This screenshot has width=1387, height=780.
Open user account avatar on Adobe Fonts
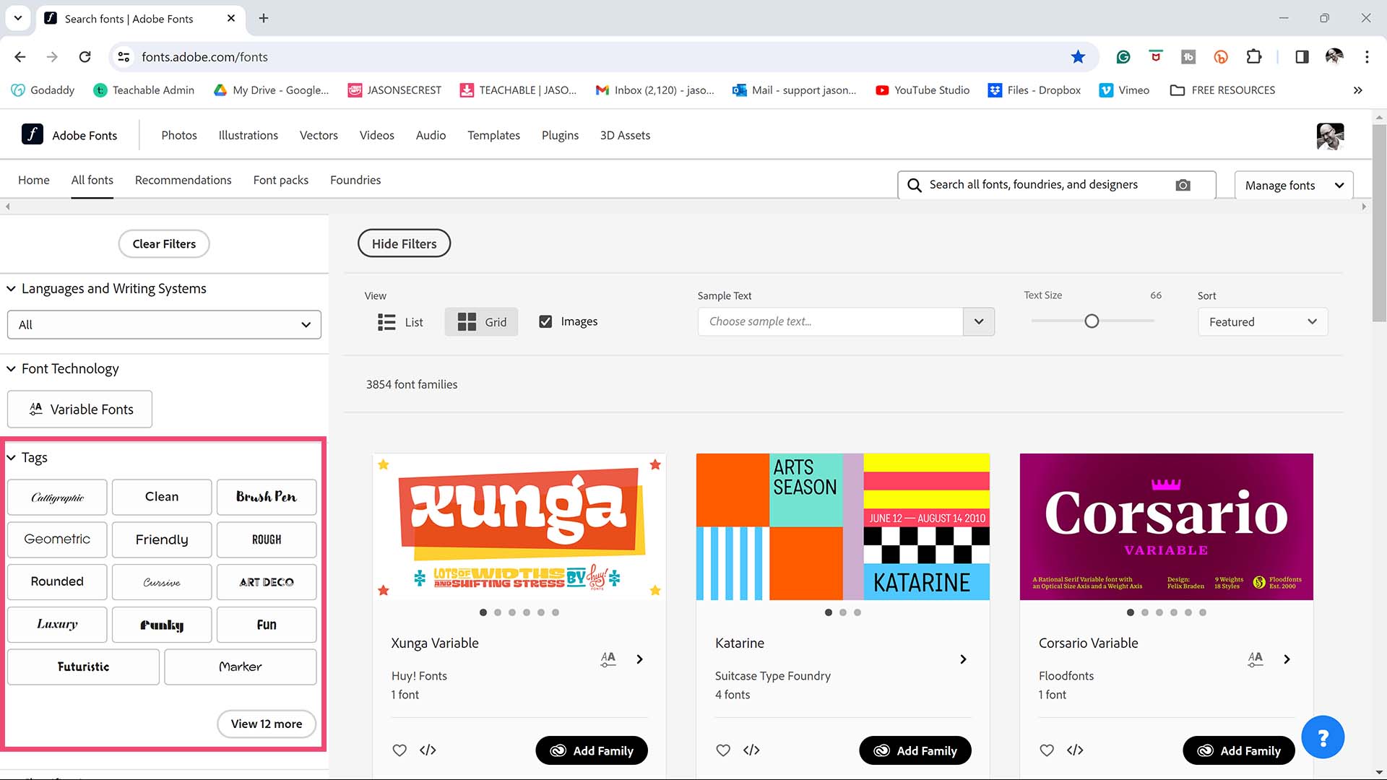(x=1330, y=136)
